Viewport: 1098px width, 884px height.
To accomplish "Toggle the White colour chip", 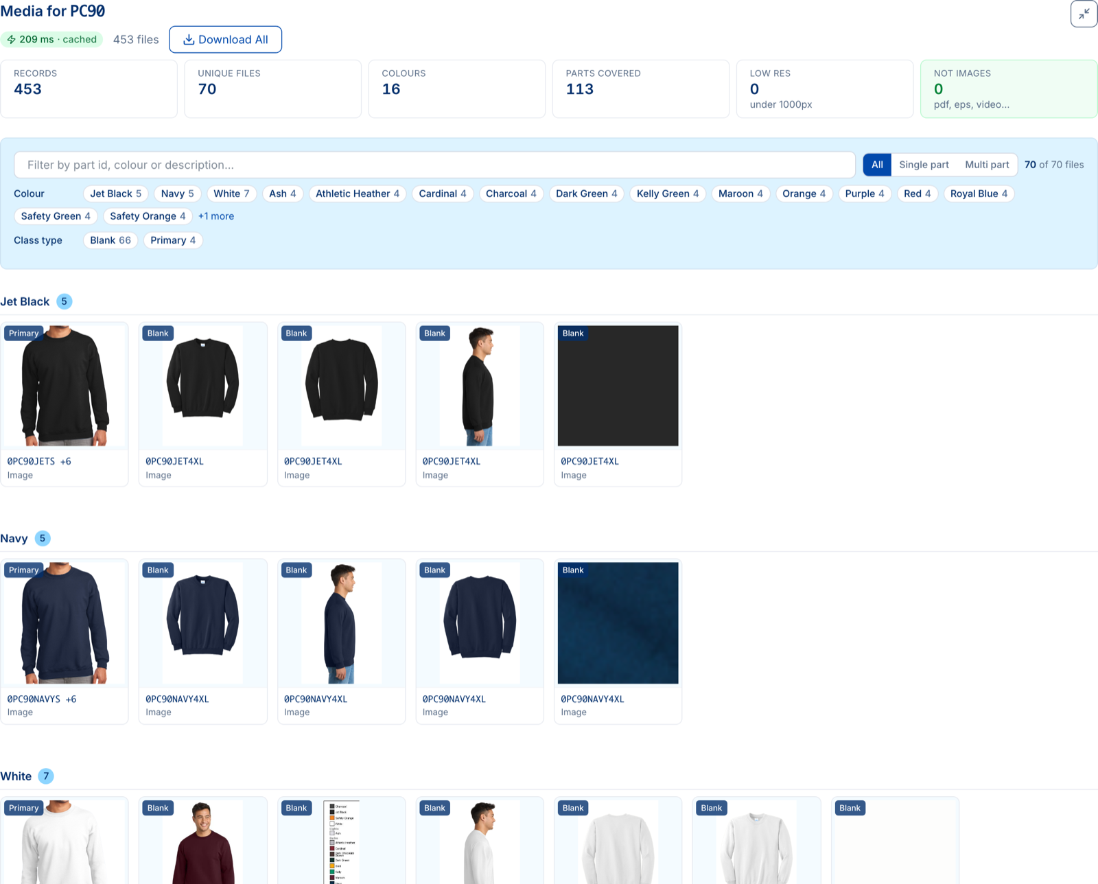I will 231,194.
